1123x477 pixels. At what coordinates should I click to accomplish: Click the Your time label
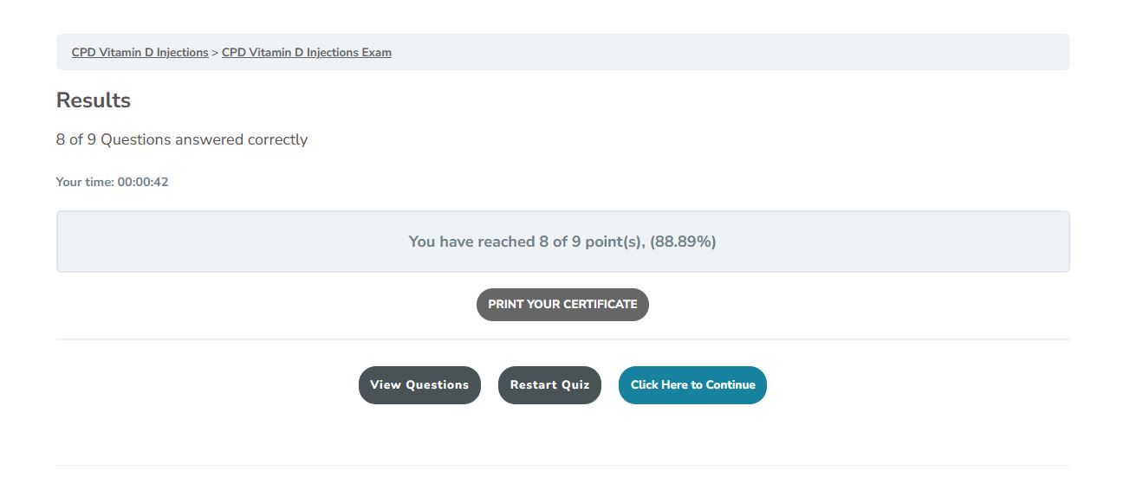pos(85,183)
